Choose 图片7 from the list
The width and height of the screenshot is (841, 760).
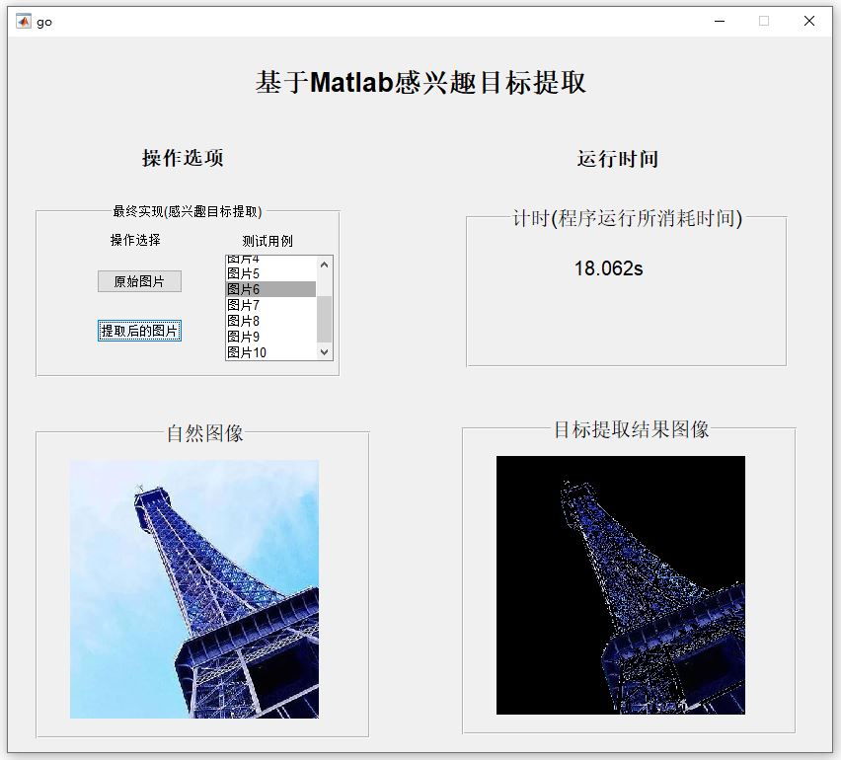(270, 305)
